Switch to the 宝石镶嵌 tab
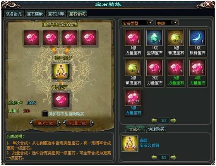The width and height of the screenshot is (216, 166). click(35, 14)
